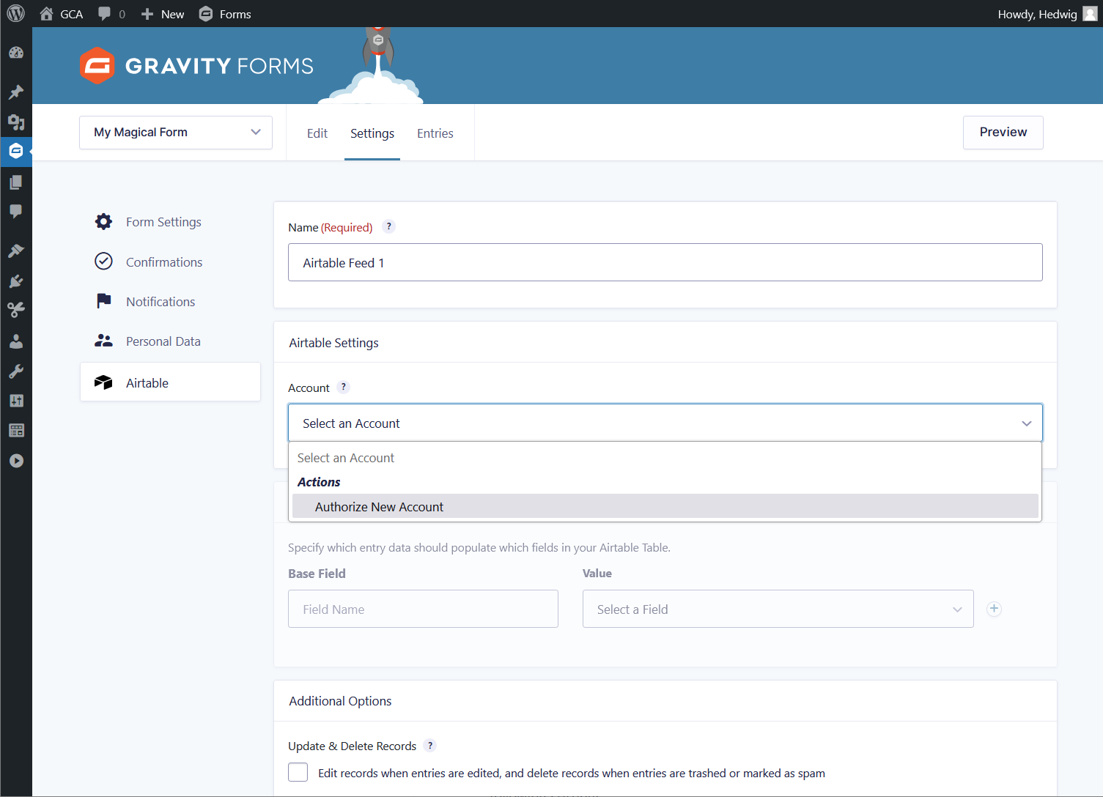Screen dimensions: 1103x797
Task: Open the Appearance brush sidebar icon
Action: pyautogui.click(x=16, y=251)
